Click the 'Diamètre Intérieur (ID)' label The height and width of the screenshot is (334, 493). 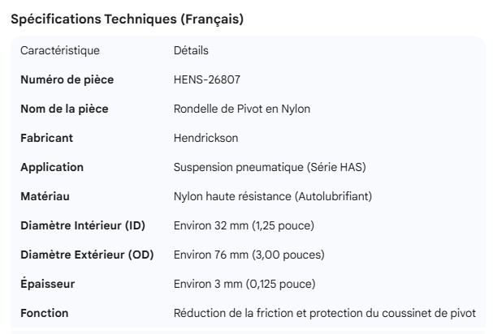pos(82,225)
